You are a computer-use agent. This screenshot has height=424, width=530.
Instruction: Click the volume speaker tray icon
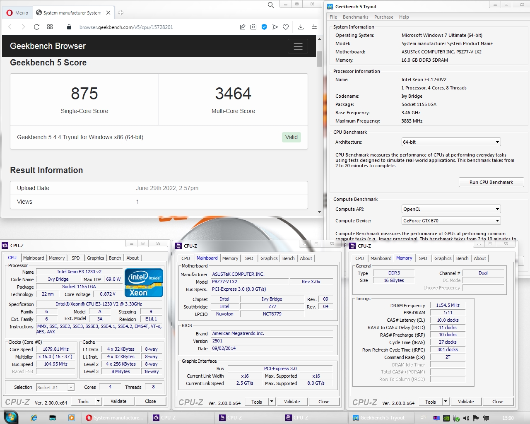(x=466, y=418)
